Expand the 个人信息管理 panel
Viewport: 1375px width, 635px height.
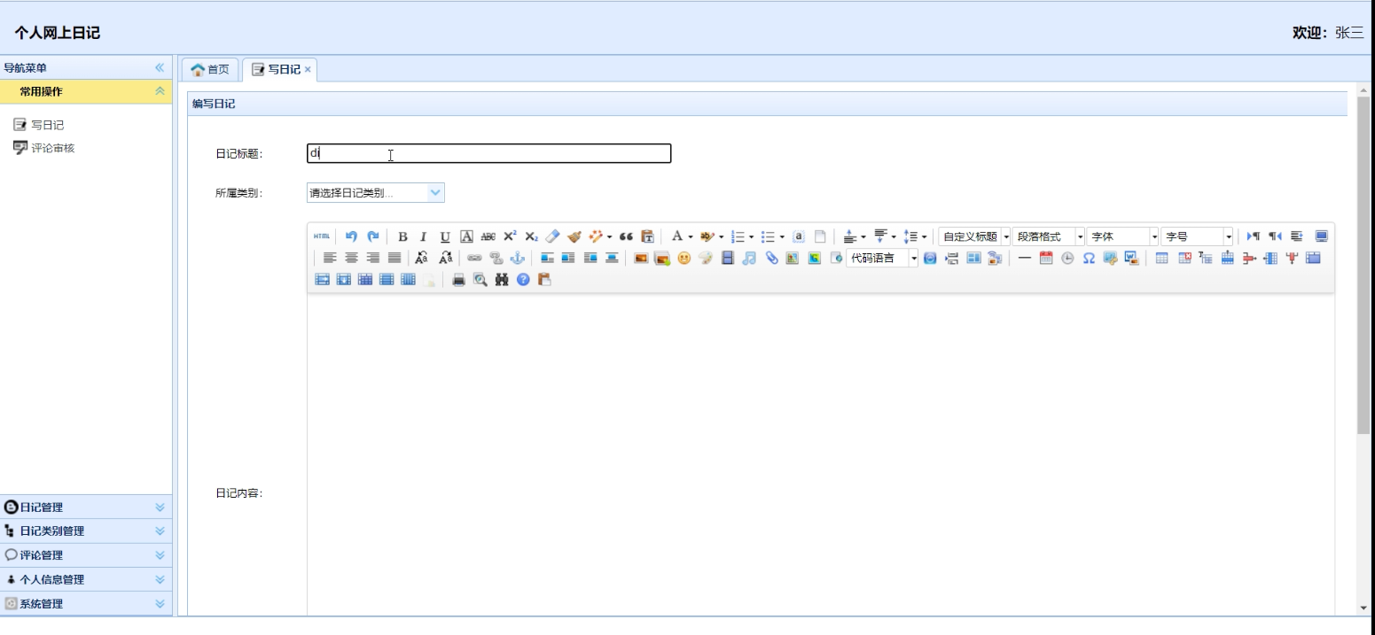tap(86, 579)
